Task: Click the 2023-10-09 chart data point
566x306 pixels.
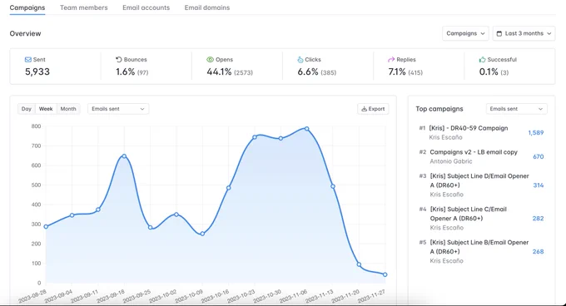Action: pos(202,234)
